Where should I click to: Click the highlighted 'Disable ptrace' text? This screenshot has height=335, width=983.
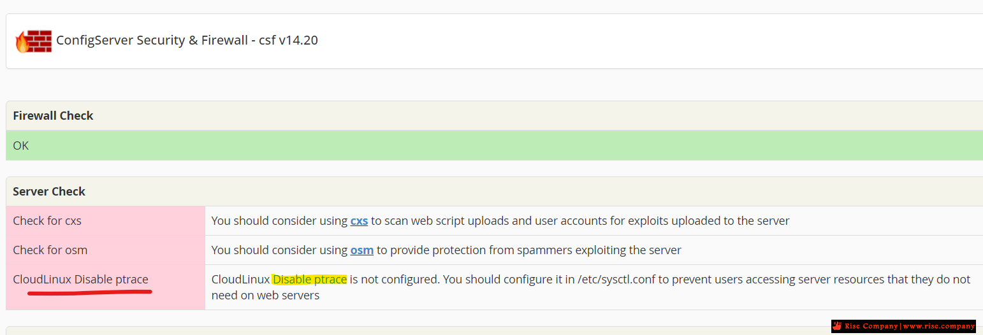point(310,280)
